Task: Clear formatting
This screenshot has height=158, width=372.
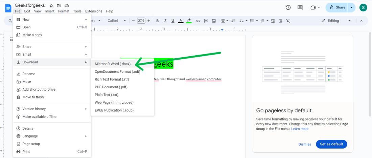Action: [x=288, y=21]
